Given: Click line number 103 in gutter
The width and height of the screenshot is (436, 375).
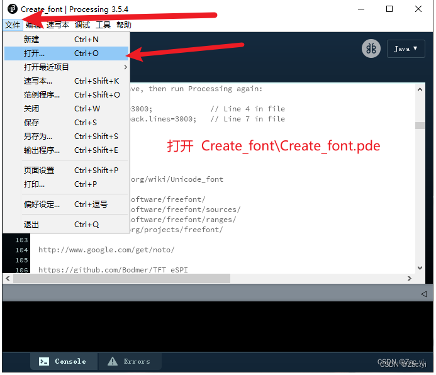Looking at the screenshot, I should coord(21,240).
